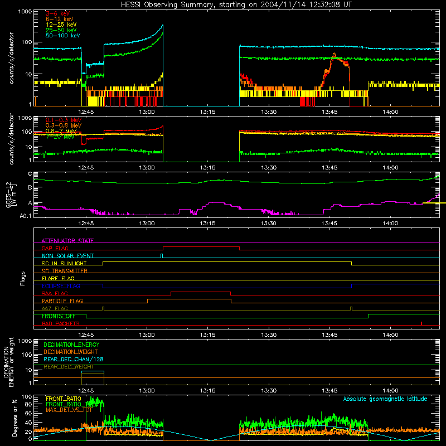Image resolution: width=446 pixels, height=446 pixels.
Task: Select the Degrees or % axis title
Action: tap(14, 418)
